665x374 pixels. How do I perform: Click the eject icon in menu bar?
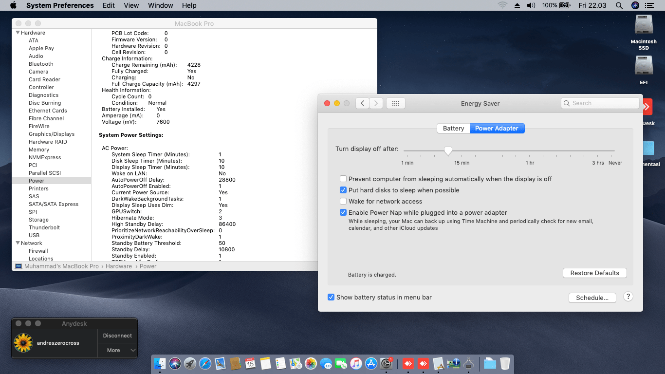517,5
